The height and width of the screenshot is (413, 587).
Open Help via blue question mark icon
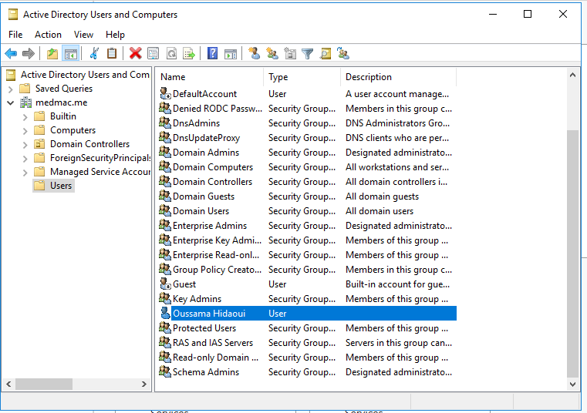pyautogui.click(x=212, y=54)
